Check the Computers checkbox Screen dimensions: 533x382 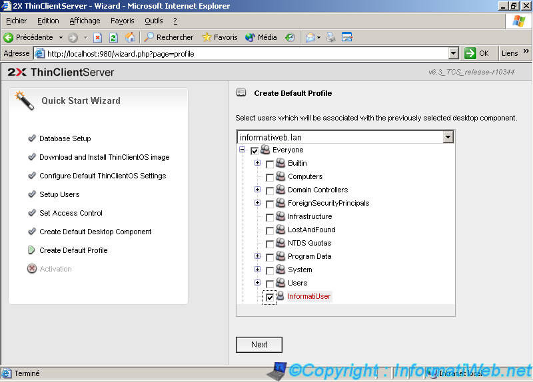[270, 178]
